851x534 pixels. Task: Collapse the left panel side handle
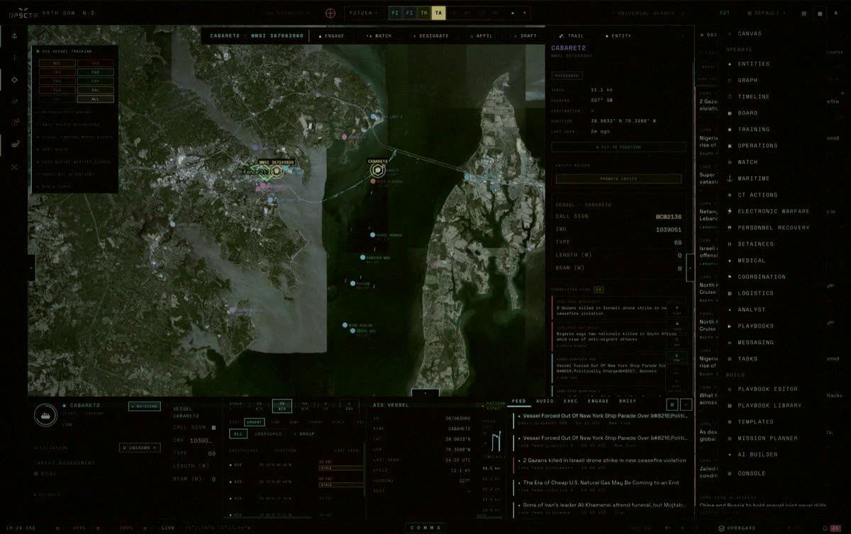(x=30, y=269)
